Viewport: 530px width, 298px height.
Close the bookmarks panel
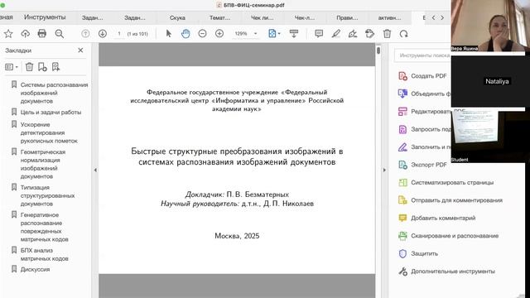(x=80, y=50)
